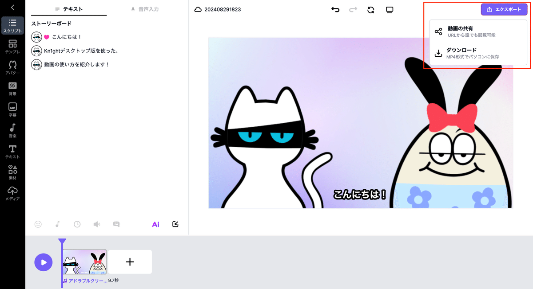The height and width of the screenshot is (289, 533).
Task: Edit the project name 202408291823
Action: [223, 9]
